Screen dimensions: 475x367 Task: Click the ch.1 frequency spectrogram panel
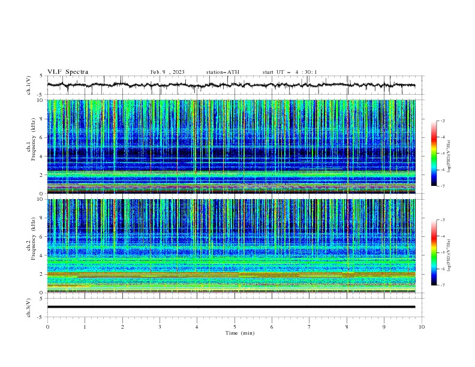(231, 146)
